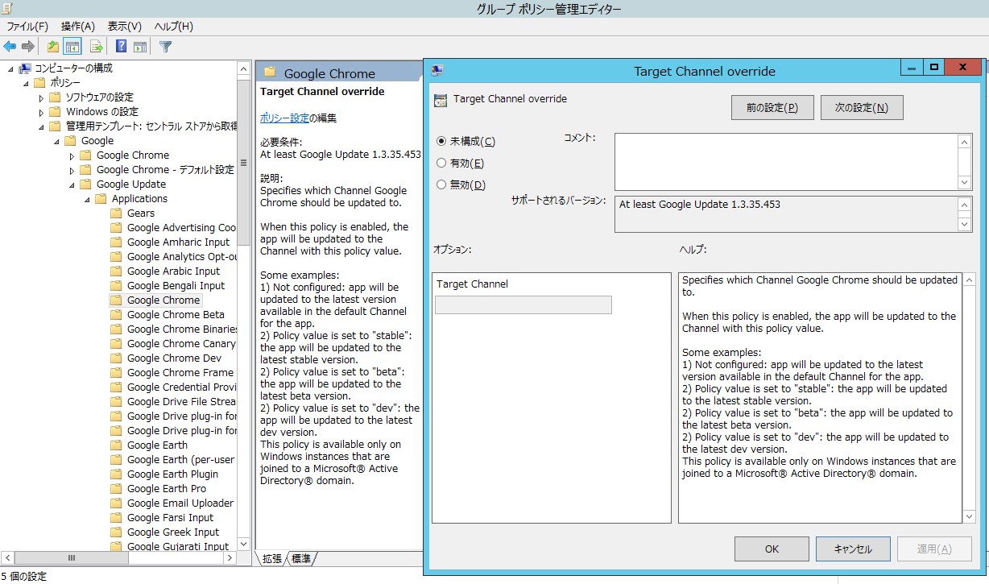Viewport: 989px width, 584px height.
Task: Click the Forward navigation arrow in the toolbar
Action: pos(27,46)
